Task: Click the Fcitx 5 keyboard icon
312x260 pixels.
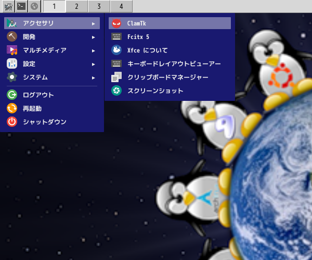Action: (116, 36)
